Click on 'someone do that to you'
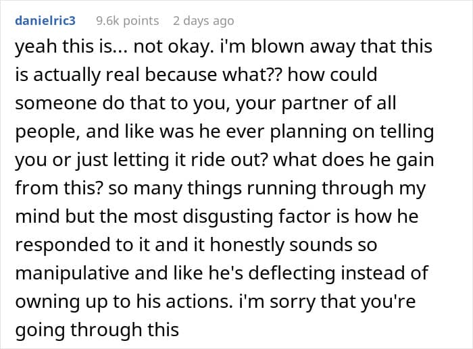Viewport: 473px width, 349px height. pos(122,103)
